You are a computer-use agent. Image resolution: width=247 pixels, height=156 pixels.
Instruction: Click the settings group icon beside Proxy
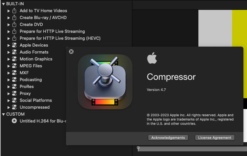point(14,94)
